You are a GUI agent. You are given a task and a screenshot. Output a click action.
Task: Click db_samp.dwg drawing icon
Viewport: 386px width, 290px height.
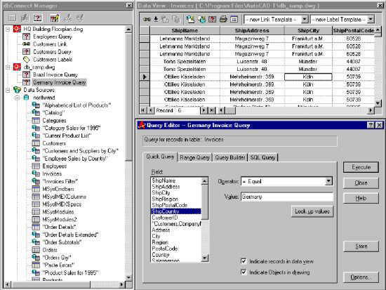17,67
